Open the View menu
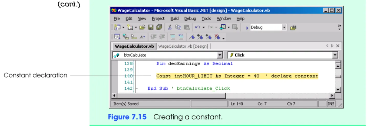This screenshot has width=367, height=126. [x=142, y=19]
